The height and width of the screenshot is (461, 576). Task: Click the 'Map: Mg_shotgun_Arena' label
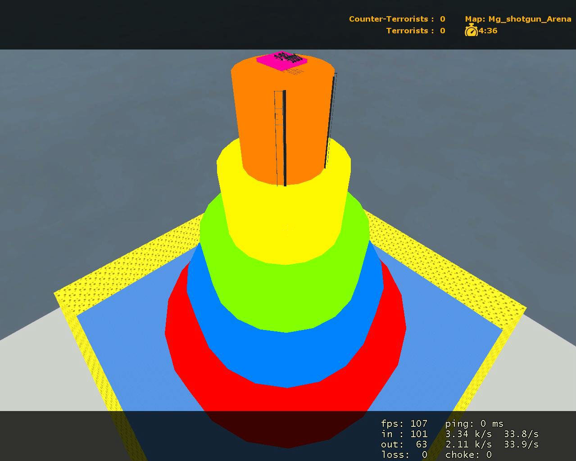(518, 19)
